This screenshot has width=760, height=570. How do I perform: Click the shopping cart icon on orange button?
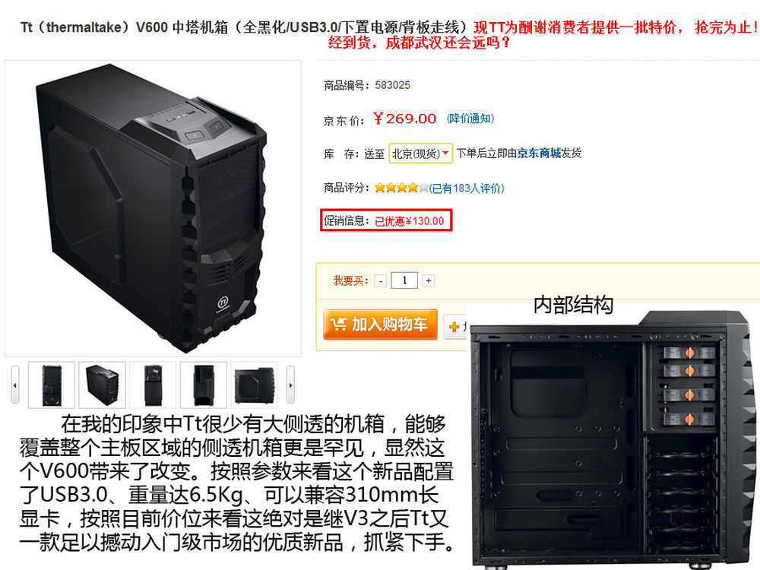coord(338,324)
